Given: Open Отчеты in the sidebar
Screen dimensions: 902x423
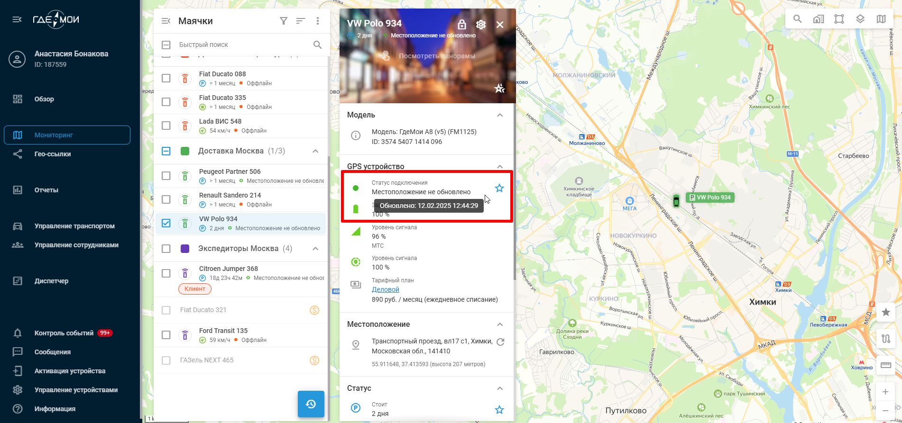Looking at the screenshot, I should (46, 190).
